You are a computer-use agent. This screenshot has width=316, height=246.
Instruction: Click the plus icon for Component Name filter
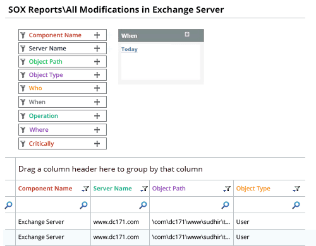click(97, 35)
